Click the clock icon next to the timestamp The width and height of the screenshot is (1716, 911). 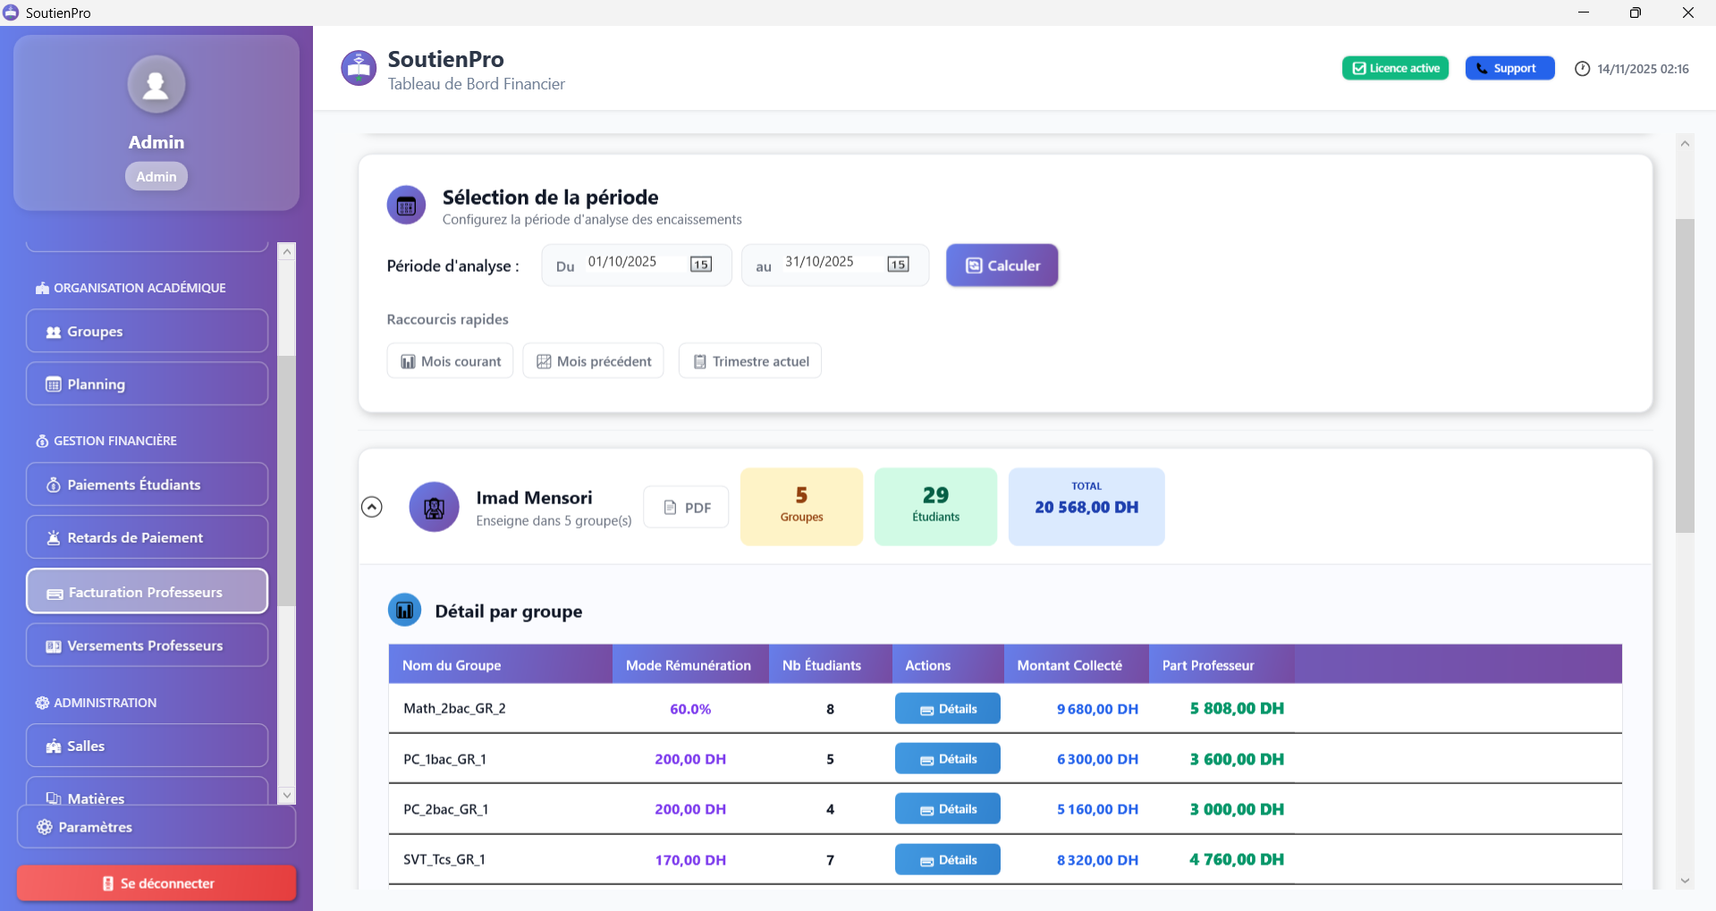point(1582,68)
